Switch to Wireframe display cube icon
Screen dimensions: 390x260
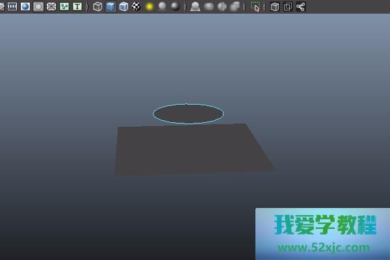97,6
